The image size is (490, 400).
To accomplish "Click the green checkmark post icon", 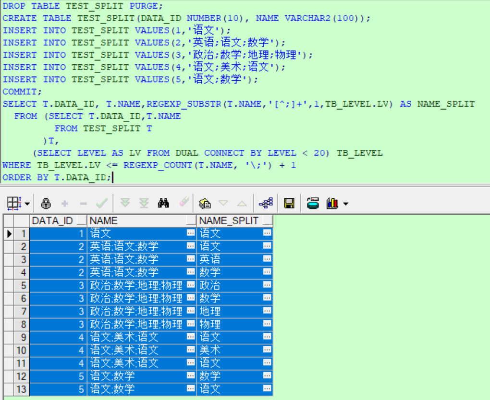I will click(101, 203).
